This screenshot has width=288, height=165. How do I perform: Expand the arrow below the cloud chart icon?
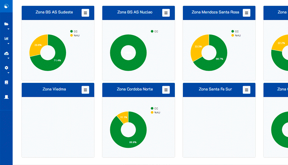(8, 58)
